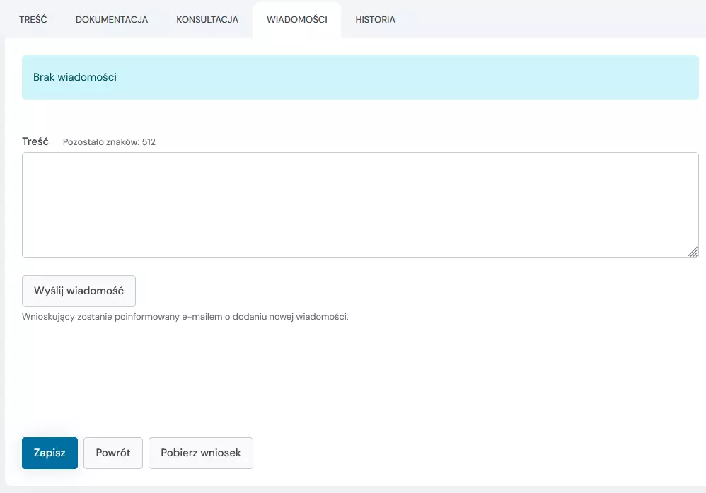
Task: Open the DOKUMENTACJA tab
Action: tap(112, 20)
